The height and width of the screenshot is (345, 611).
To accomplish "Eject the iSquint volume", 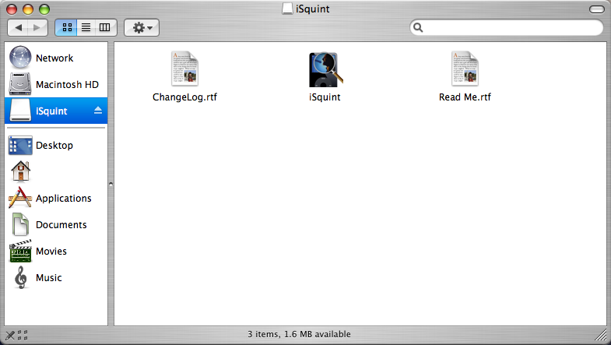I will pos(98,111).
